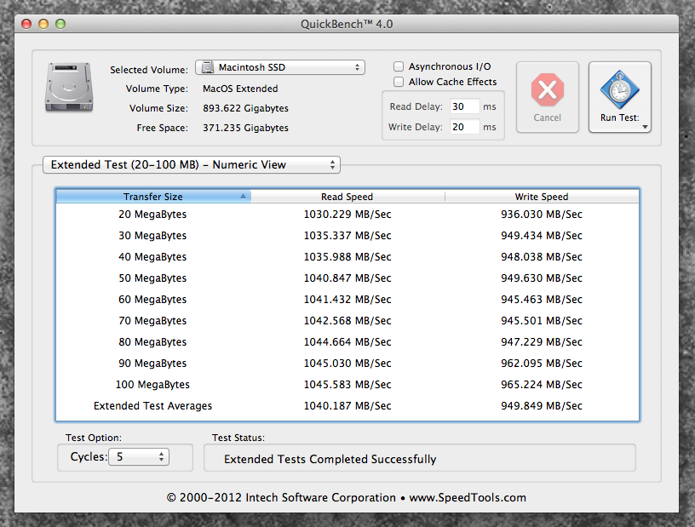Click write speed 936.030 MB/Sec

click(542, 215)
